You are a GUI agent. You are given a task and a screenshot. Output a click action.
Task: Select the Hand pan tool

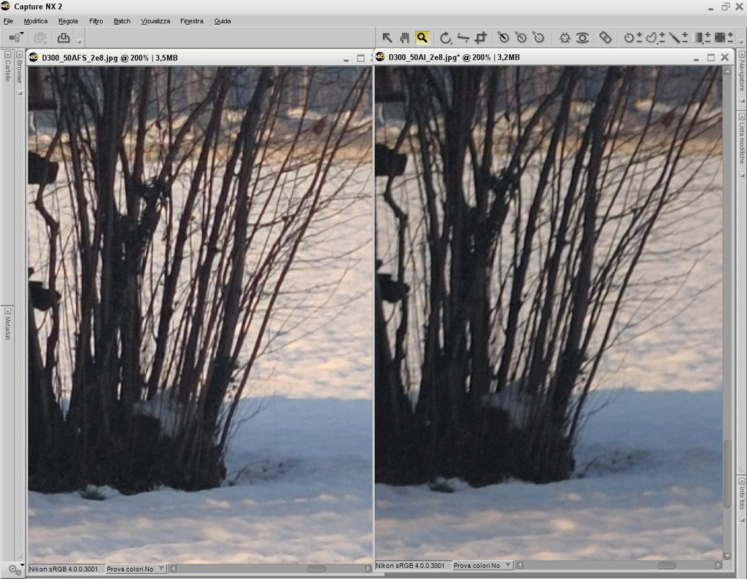point(404,38)
